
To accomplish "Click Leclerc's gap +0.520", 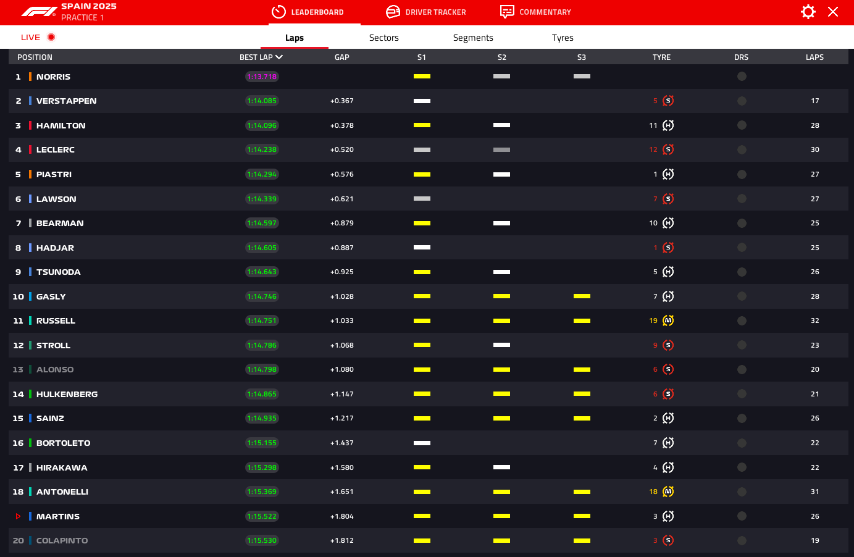I will pos(342,149).
